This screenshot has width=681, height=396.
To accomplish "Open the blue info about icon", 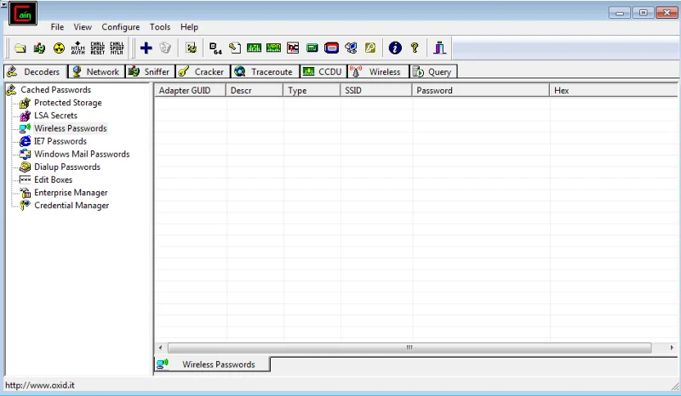I will pyautogui.click(x=395, y=48).
